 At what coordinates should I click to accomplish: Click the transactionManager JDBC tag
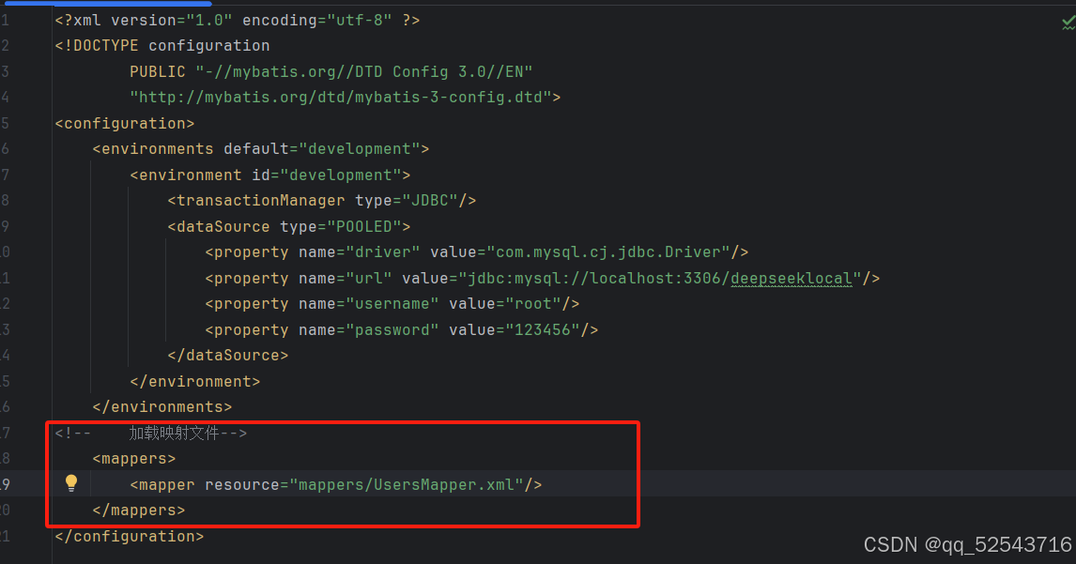pos(322,200)
